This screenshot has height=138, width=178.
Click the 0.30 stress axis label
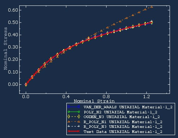pyautogui.click(x=13, y=47)
